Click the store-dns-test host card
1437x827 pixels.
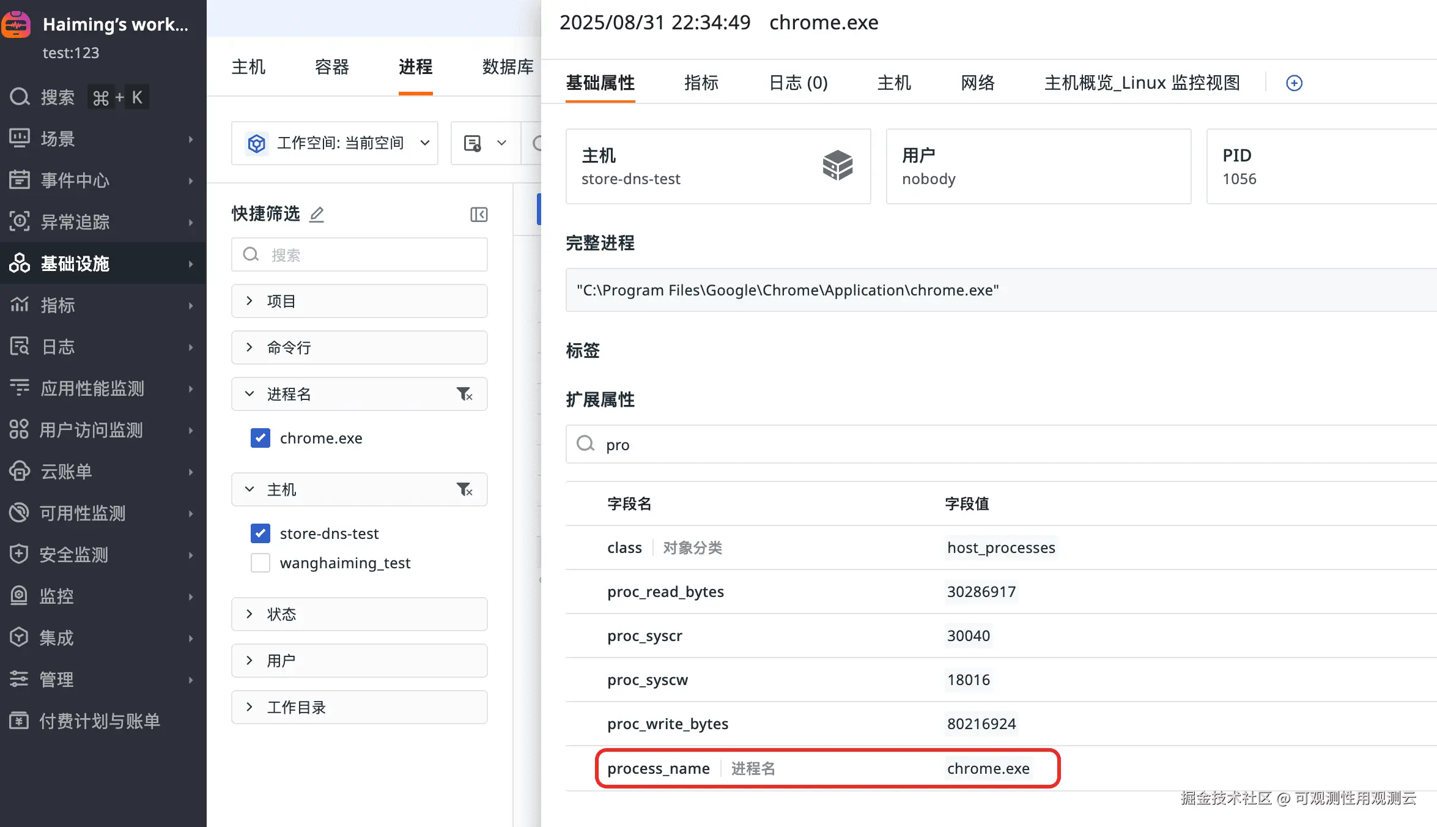tap(718, 166)
